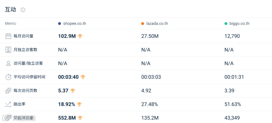
Task: Click the trophy icon next to 552.8M
Action: (x=80, y=118)
